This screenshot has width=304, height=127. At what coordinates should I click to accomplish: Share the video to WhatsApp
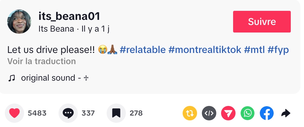248,113
